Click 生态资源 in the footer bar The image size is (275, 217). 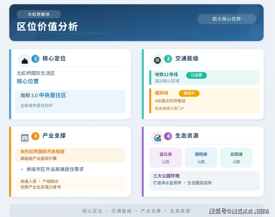(x=180, y=211)
